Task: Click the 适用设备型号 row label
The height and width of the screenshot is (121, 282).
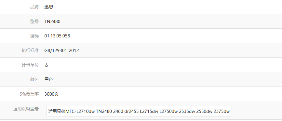Action: [26, 109]
